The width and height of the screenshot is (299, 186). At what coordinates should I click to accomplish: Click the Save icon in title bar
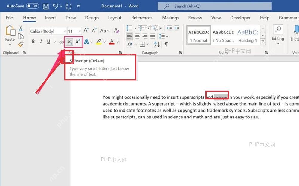click(46, 6)
